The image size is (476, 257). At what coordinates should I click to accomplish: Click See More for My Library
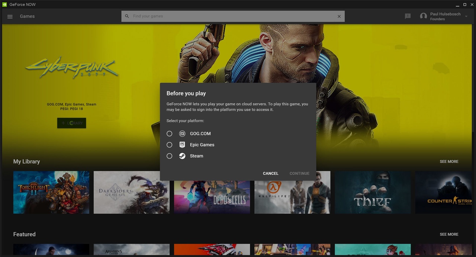pos(449,161)
